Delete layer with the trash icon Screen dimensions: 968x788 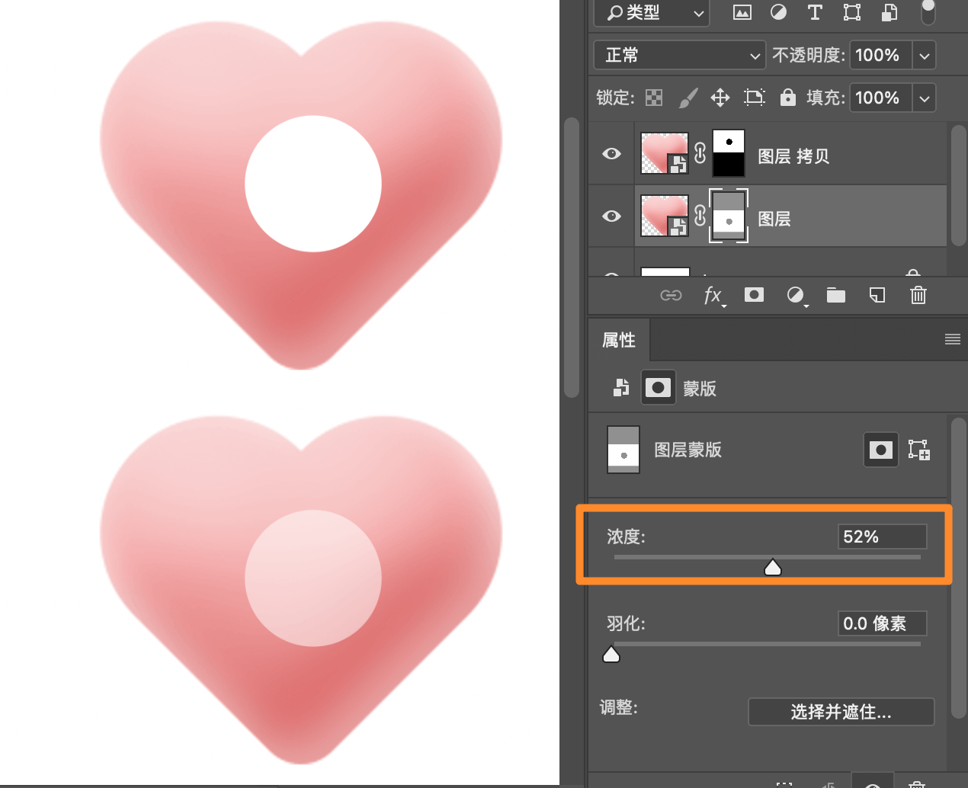918,296
